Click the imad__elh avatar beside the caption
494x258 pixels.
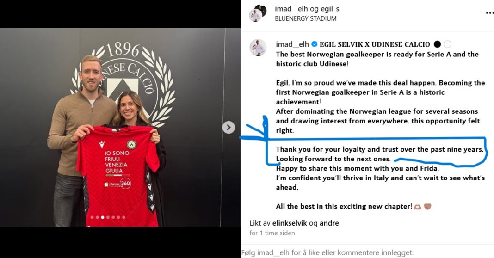coord(258,48)
